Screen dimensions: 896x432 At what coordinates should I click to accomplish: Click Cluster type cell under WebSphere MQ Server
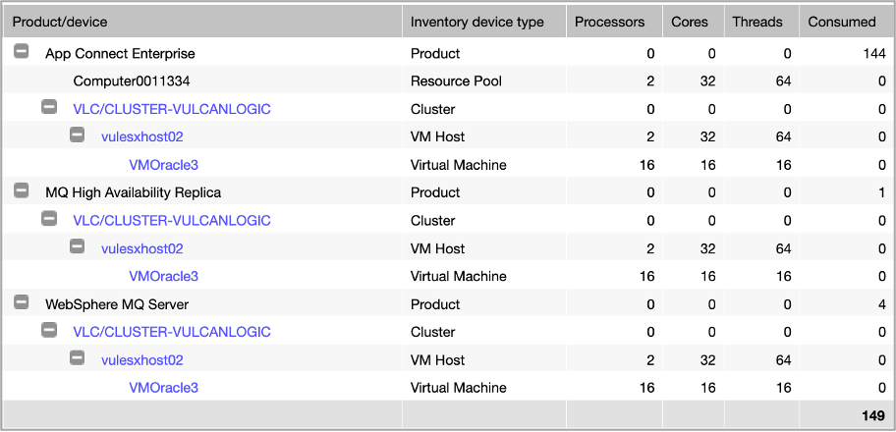pyautogui.click(x=432, y=332)
